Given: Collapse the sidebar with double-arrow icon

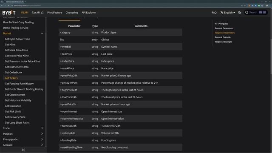Looking at the screenshot, I should pos(23,150).
